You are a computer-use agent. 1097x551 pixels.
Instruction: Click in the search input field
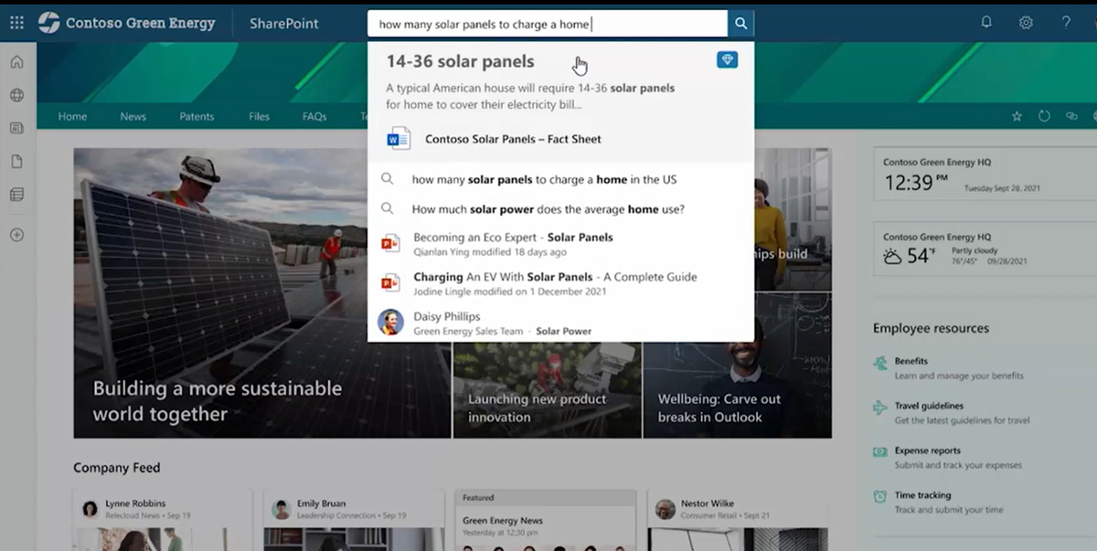click(548, 25)
